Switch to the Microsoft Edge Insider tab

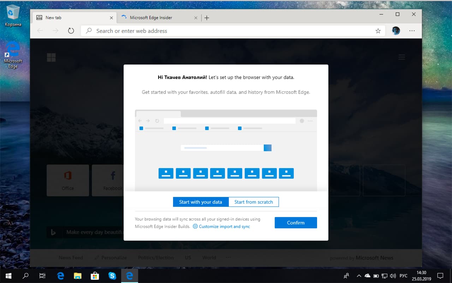tap(159, 18)
